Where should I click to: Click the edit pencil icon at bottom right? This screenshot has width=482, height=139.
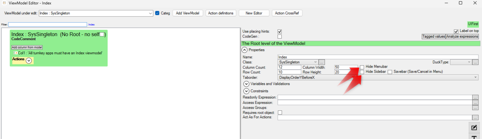[474, 128]
